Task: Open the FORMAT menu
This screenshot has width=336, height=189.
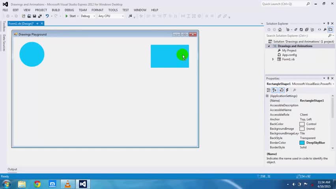Action: (x=97, y=10)
